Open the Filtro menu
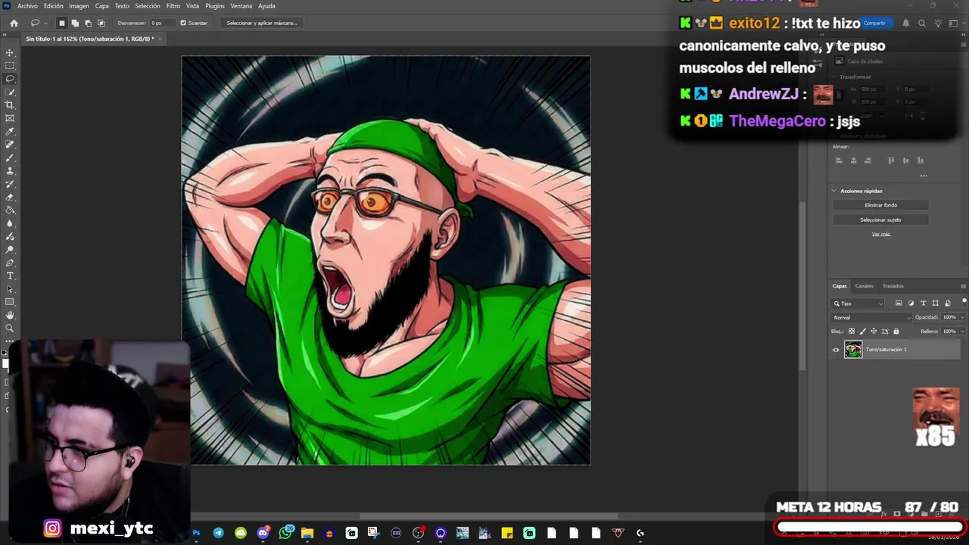969x545 pixels. (173, 6)
